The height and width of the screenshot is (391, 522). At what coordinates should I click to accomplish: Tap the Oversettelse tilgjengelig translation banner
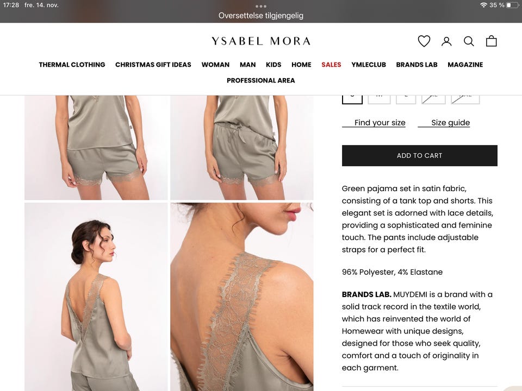click(x=261, y=15)
